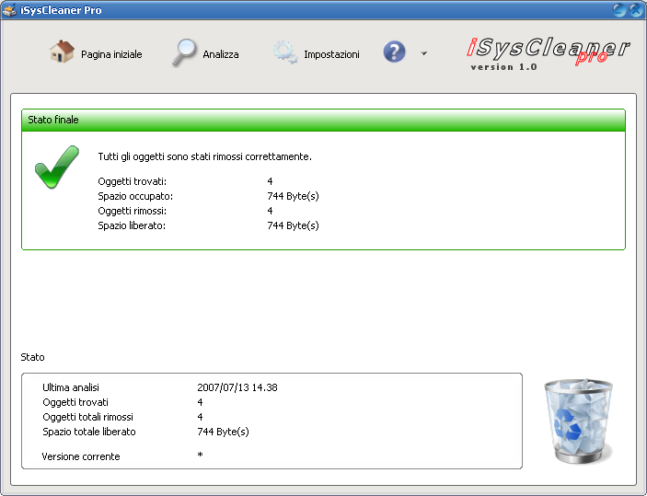Image resolution: width=647 pixels, height=496 pixels.
Task: Open the Pagina iniziale page
Action: pos(111,54)
